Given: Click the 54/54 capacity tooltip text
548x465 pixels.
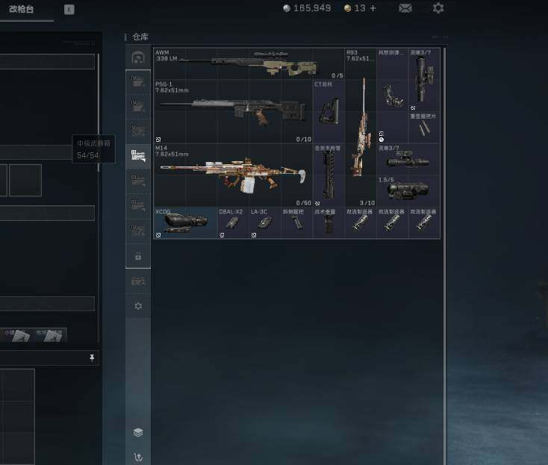Looking at the screenshot, I should pyautogui.click(x=87, y=155).
